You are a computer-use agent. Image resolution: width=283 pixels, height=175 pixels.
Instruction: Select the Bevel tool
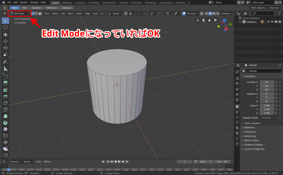click(6, 97)
